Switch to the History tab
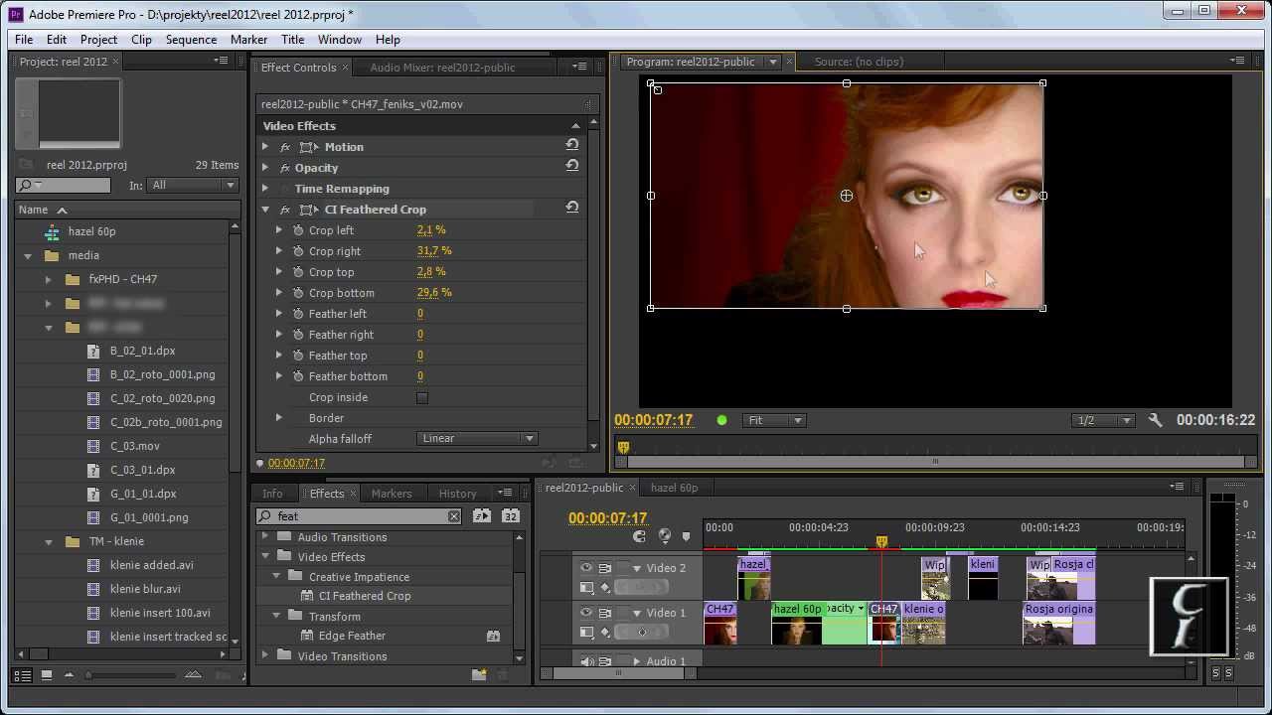The image size is (1272, 715). (457, 494)
